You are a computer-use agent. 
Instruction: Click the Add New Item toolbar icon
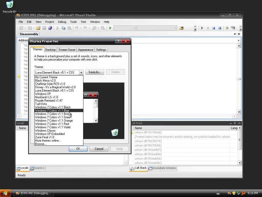click(x=30, y=28)
